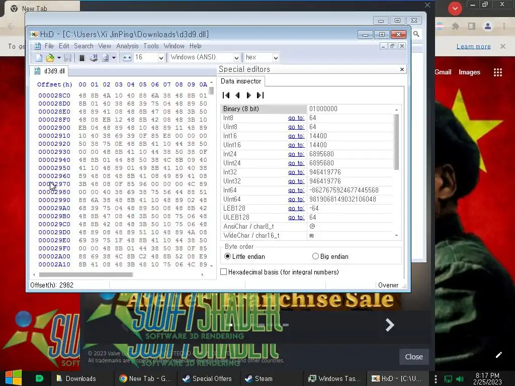Image resolution: width=515 pixels, height=386 pixels.
Task: Click the Open disk icon in HxD toolbar
Action: point(93,58)
